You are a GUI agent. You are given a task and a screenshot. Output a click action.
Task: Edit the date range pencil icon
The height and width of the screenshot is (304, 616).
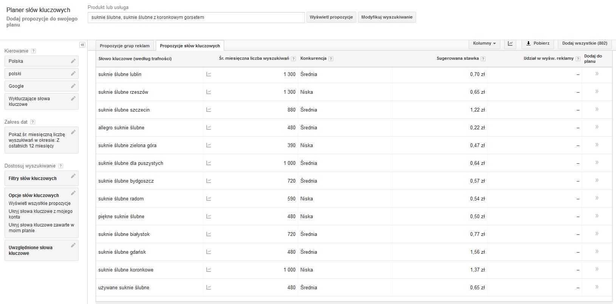[x=73, y=132]
